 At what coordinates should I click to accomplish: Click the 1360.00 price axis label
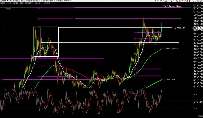(x=198, y=71)
